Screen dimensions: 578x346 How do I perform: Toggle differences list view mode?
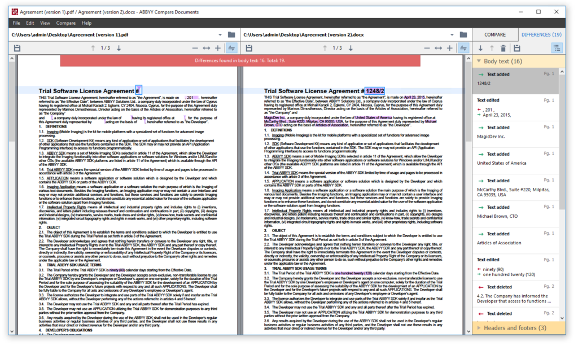pos(557,49)
